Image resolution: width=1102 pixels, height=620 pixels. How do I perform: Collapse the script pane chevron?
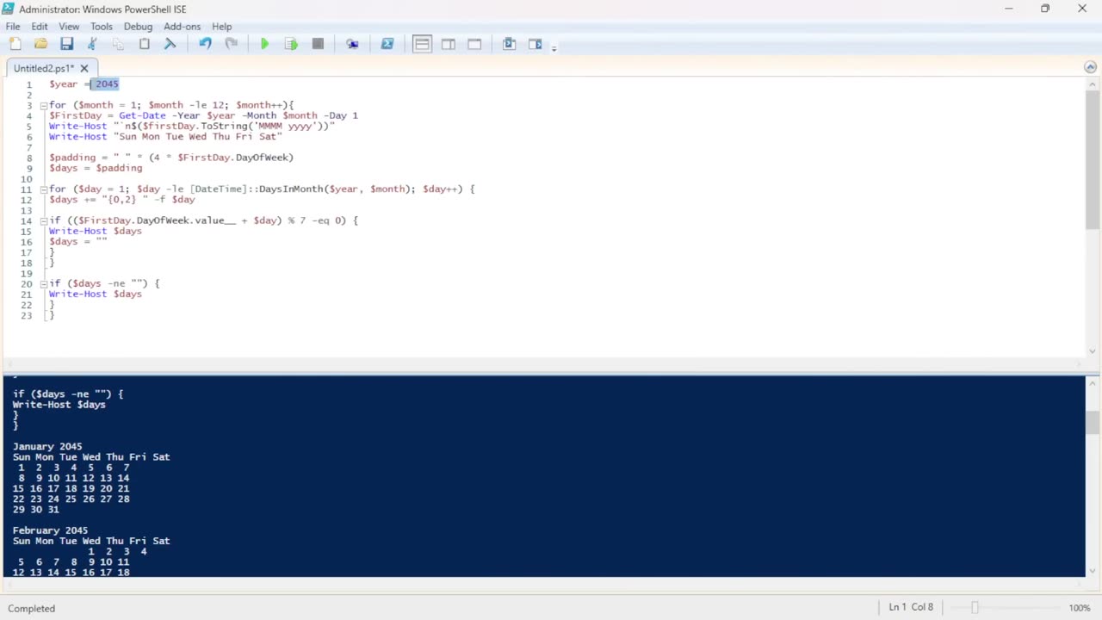coord(1090,67)
